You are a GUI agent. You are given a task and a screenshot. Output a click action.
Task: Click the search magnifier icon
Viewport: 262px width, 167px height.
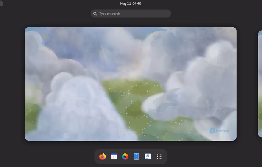(x=95, y=14)
